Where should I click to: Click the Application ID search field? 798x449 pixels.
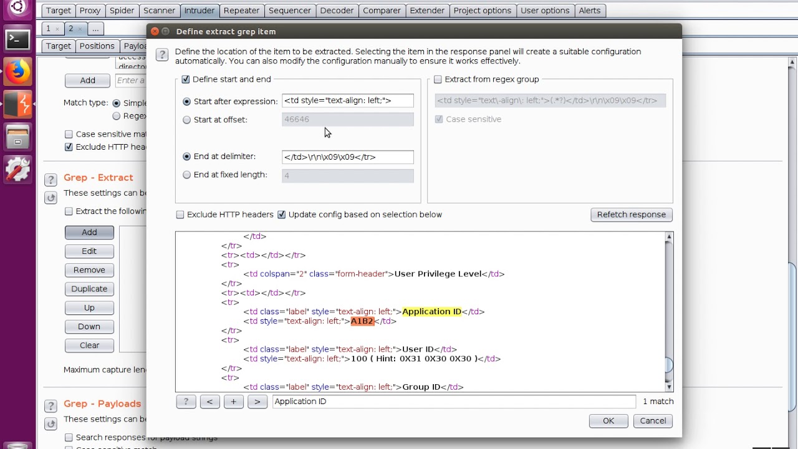454,402
